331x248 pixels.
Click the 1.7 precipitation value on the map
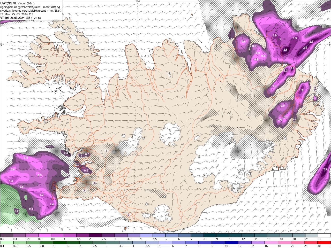click(279, 40)
